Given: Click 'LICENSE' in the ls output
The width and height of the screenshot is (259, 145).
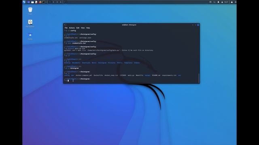Looking at the screenshot, I should point(123,75).
